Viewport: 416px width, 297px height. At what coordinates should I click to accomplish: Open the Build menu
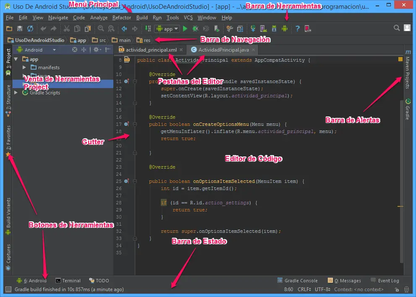point(142,18)
